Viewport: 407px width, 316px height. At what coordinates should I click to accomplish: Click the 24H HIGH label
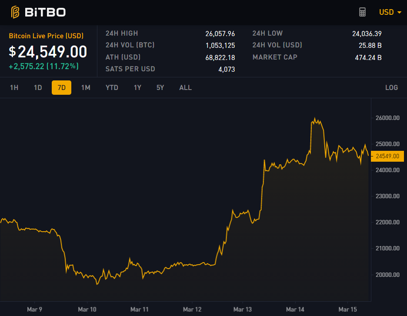pyautogui.click(x=122, y=33)
